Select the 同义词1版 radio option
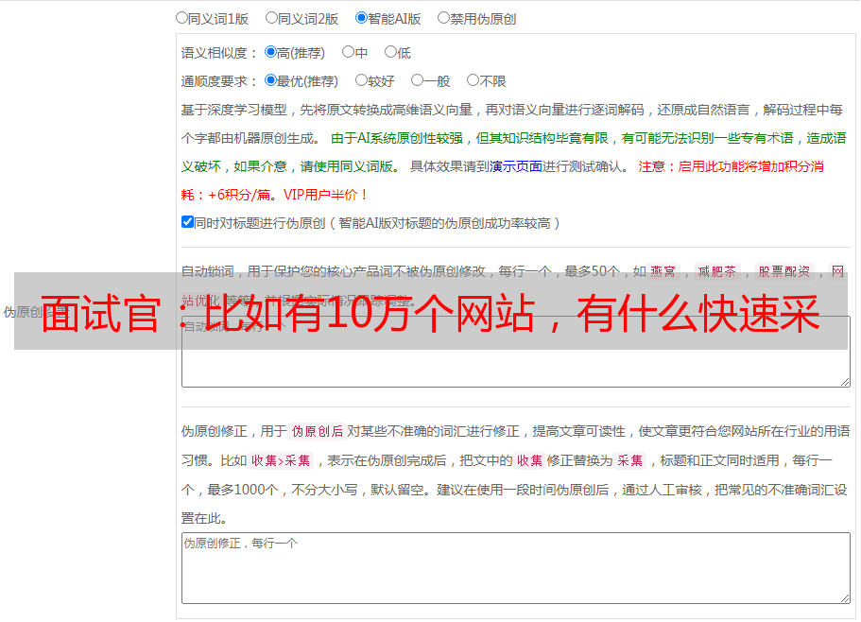Screen dimensions: 861x622 pyautogui.click(x=181, y=18)
